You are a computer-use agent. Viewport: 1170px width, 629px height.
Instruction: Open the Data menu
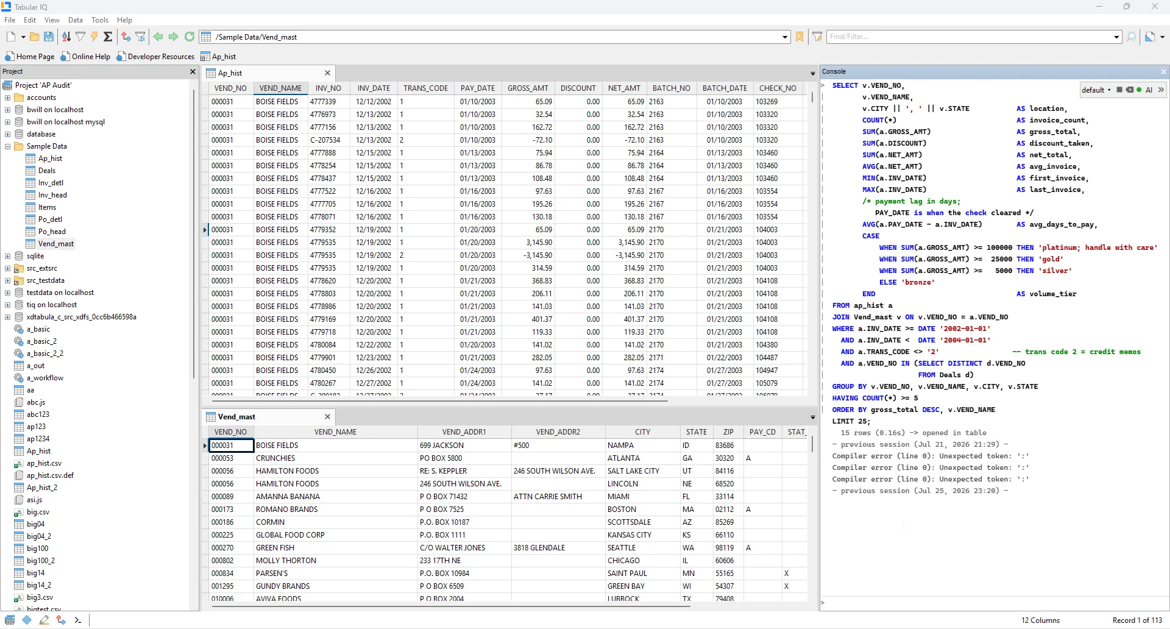point(76,20)
